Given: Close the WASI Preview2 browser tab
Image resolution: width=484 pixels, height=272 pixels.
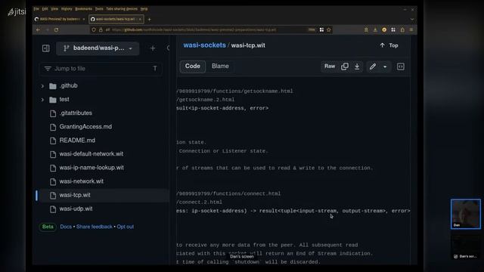Looking at the screenshot, I should tap(84, 19).
